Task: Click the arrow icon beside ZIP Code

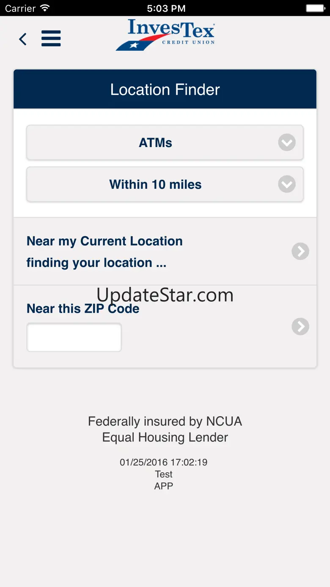Action: [300, 326]
